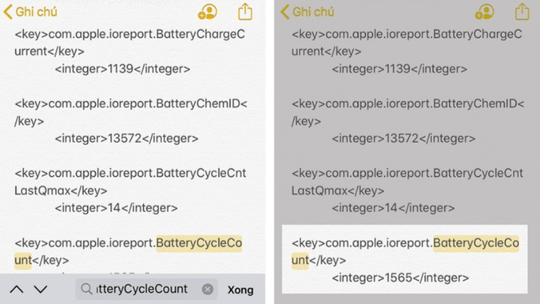
Task: Jump to the next search match (down arrow)
Action: [40, 289]
